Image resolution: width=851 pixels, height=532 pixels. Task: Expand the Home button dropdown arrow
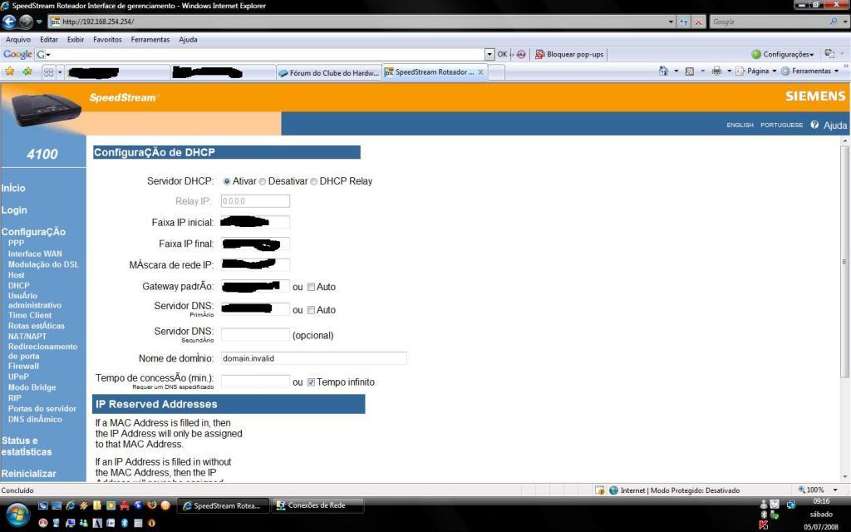click(x=676, y=71)
